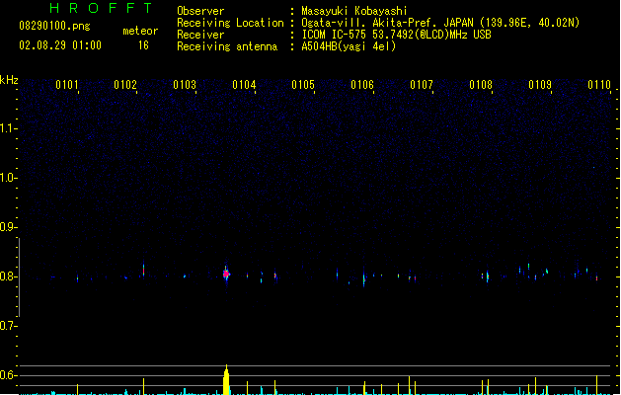Select the Ogata-vill. Akita-Pref. JAPAN location text

pyautogui.click(x=440, y=23)
